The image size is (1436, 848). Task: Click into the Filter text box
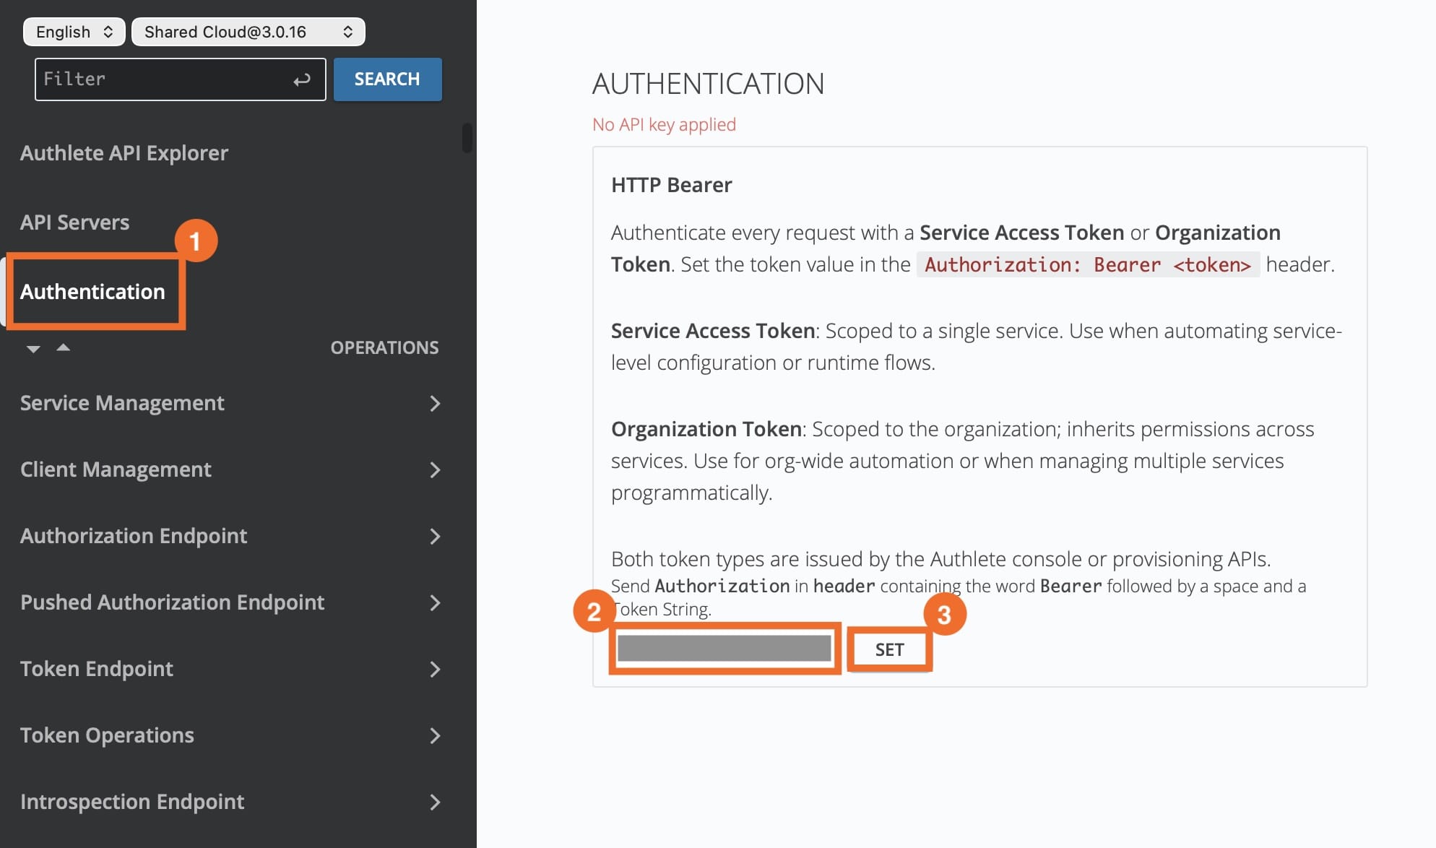(x=163, y=79)
